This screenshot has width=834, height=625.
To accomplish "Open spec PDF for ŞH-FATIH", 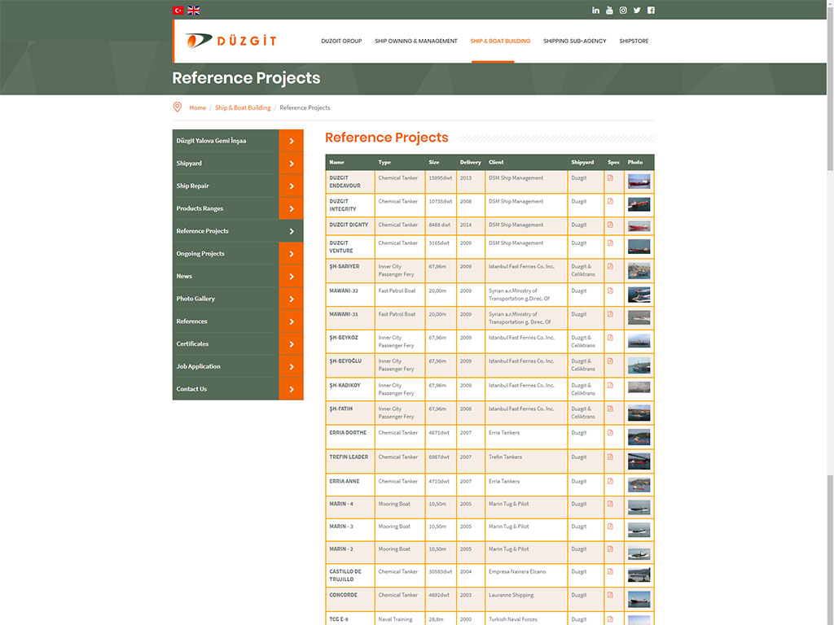I will pyautogui.click(x=611, y=409).
